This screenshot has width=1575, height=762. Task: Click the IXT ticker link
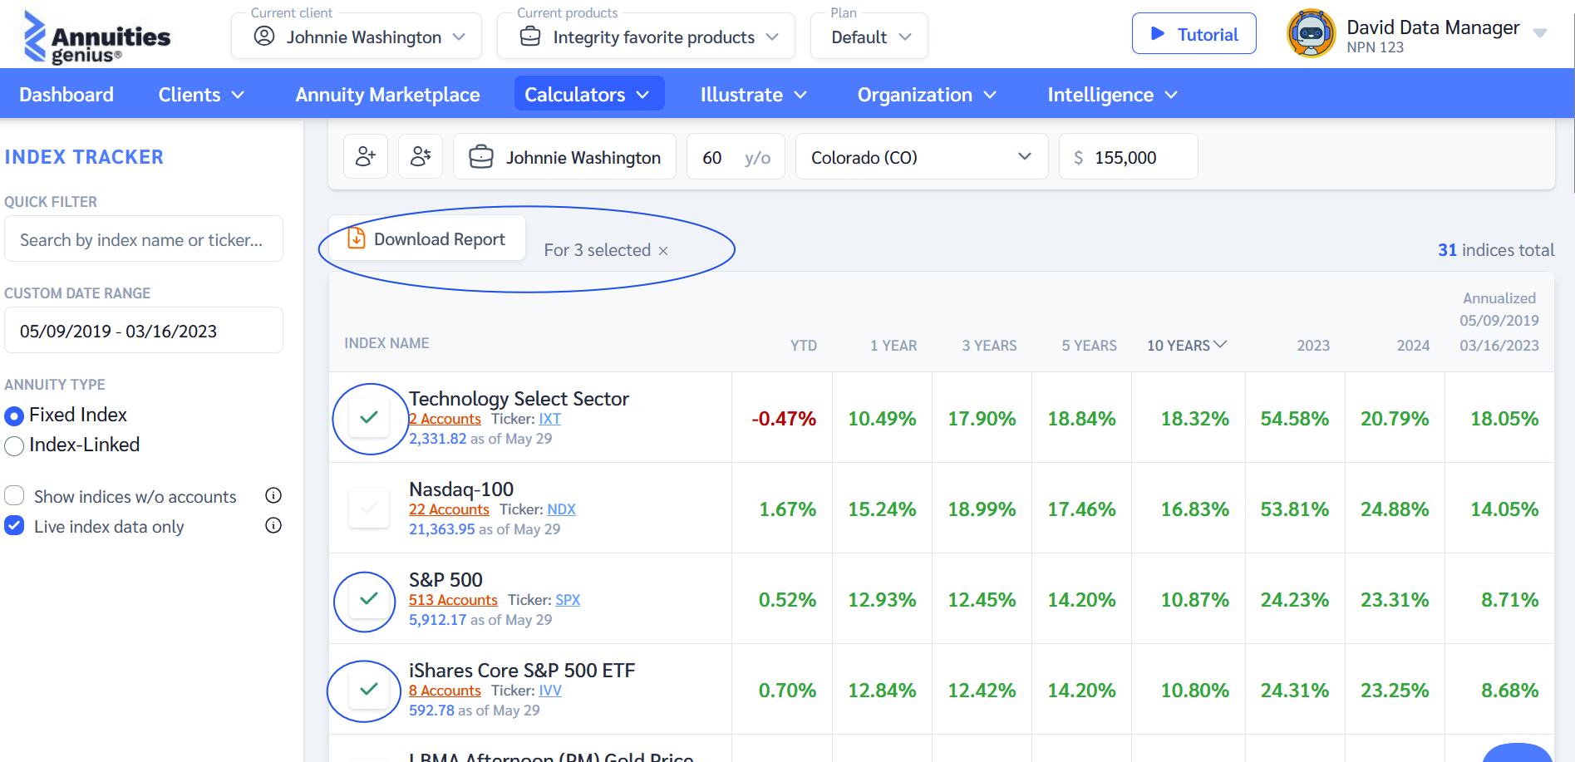(549, 419)
